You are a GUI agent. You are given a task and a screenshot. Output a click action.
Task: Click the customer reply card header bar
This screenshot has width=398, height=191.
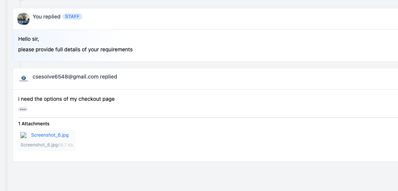coord(205,79)
